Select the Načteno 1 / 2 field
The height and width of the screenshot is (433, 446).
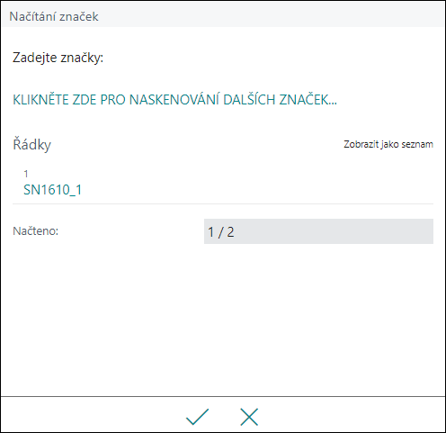click(x=318, y=231)
